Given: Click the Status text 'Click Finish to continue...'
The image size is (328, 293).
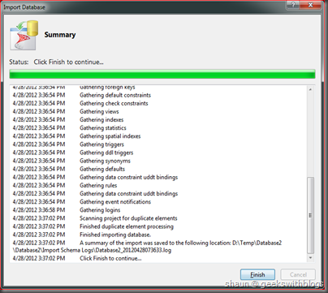Looking at the screenshot, I should pyautogui.click(x=68, y=62).
